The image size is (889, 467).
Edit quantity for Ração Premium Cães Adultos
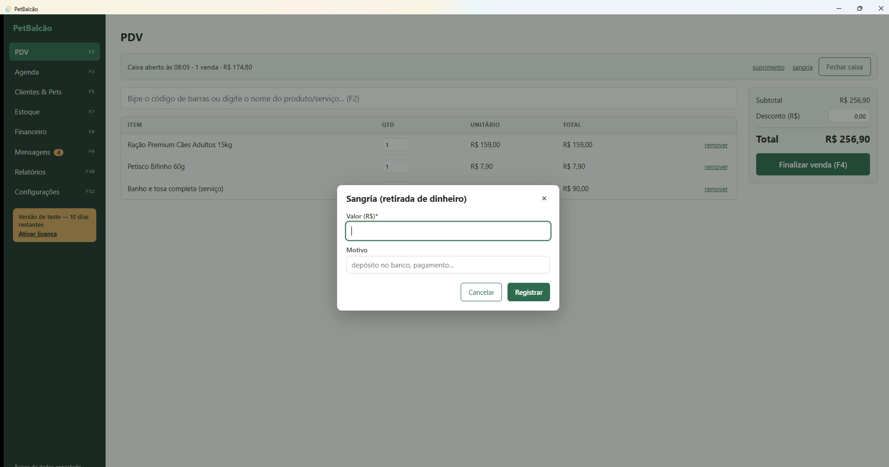point(395,144)
